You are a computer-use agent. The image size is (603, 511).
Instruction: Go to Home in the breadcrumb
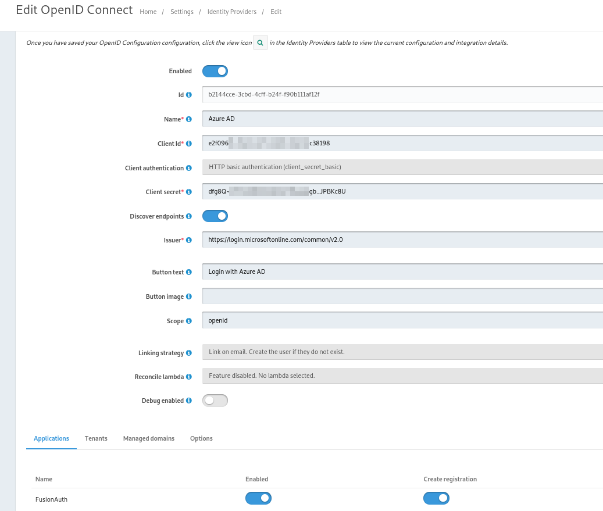[x=148, y=12]
